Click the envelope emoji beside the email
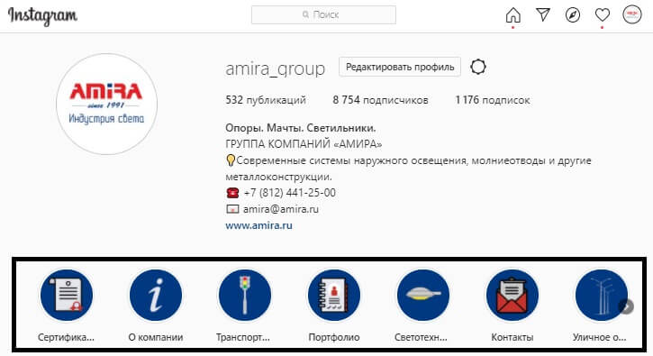653x356 pixels. (x=232, y=209)
